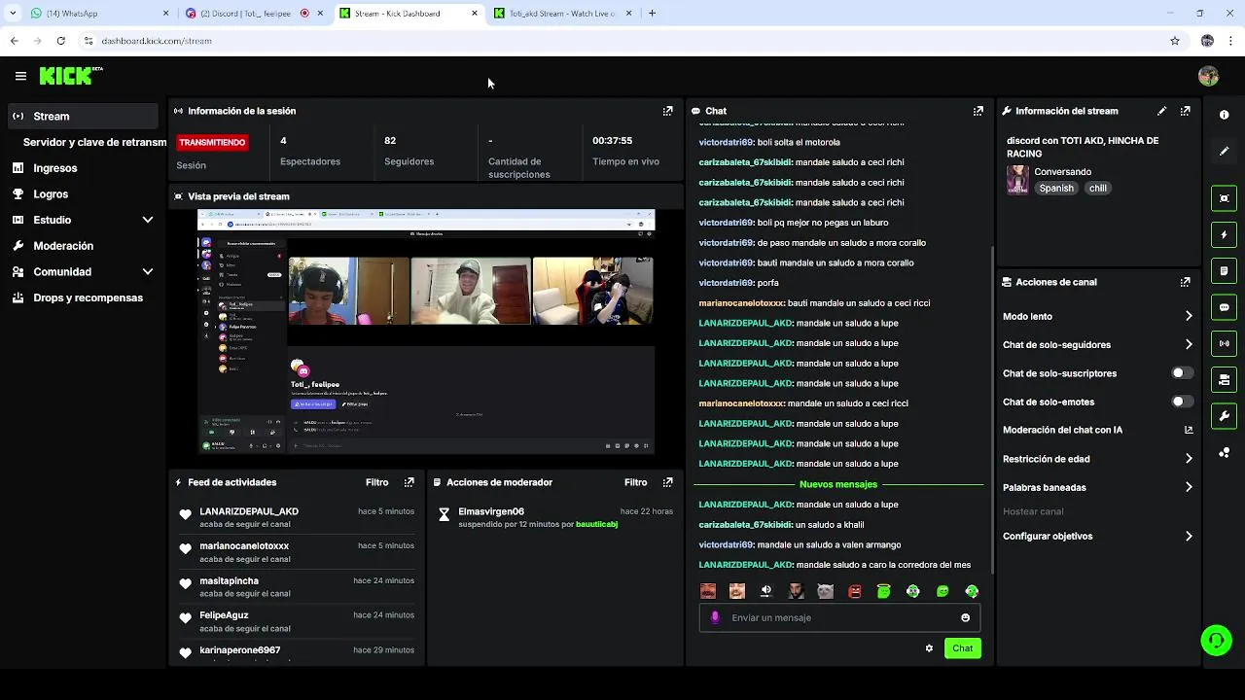Open Moderación del chat con IA link
1245x700 pixels.
1096,430
